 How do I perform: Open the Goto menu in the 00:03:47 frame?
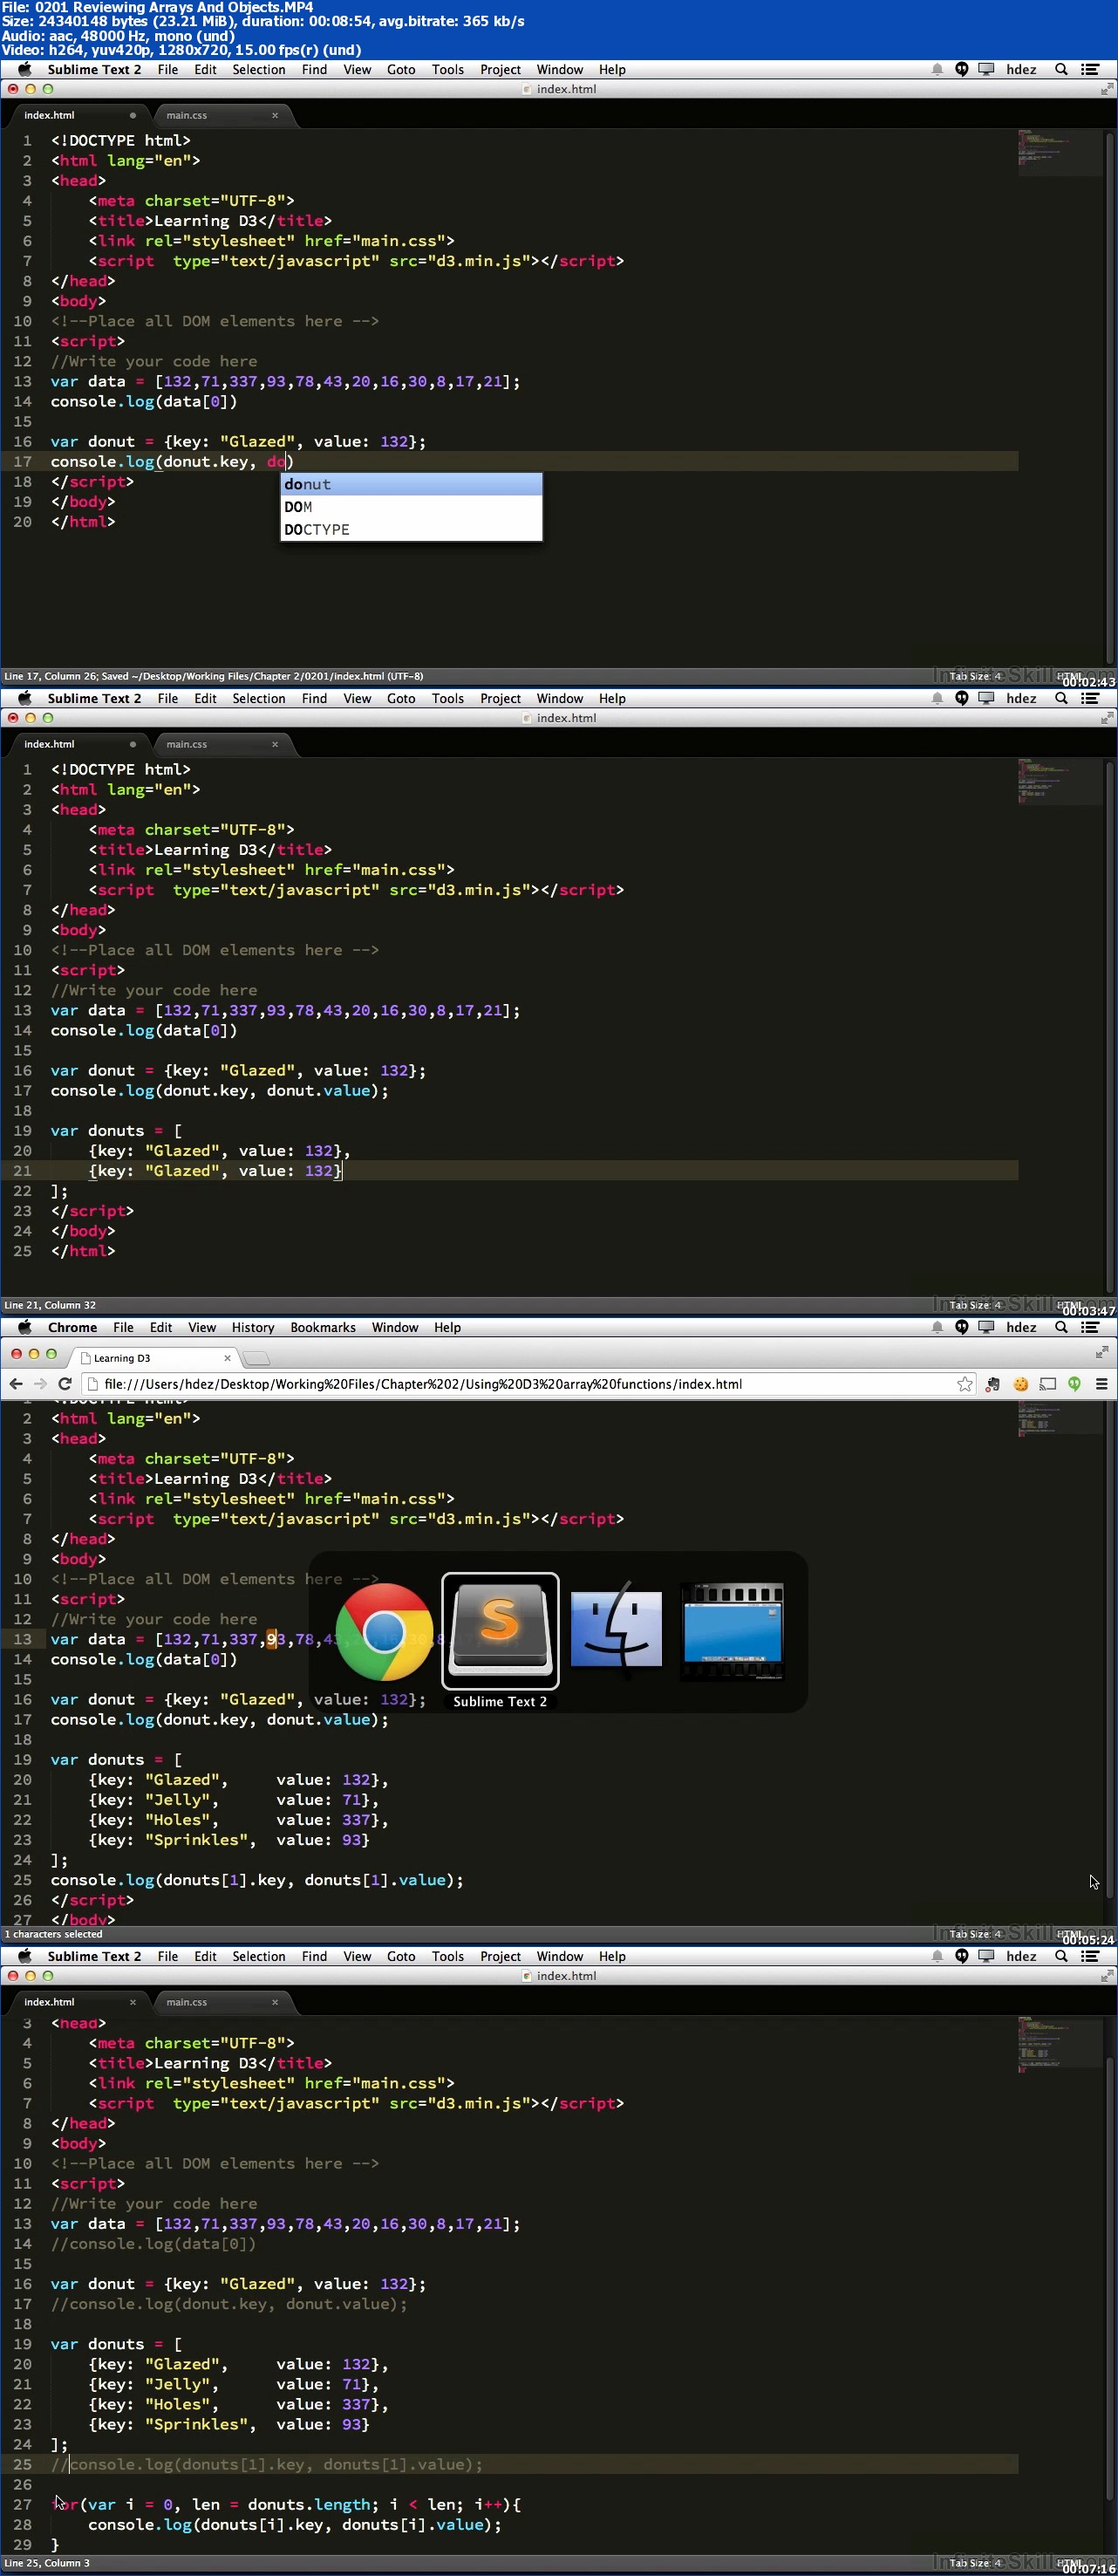401,698
